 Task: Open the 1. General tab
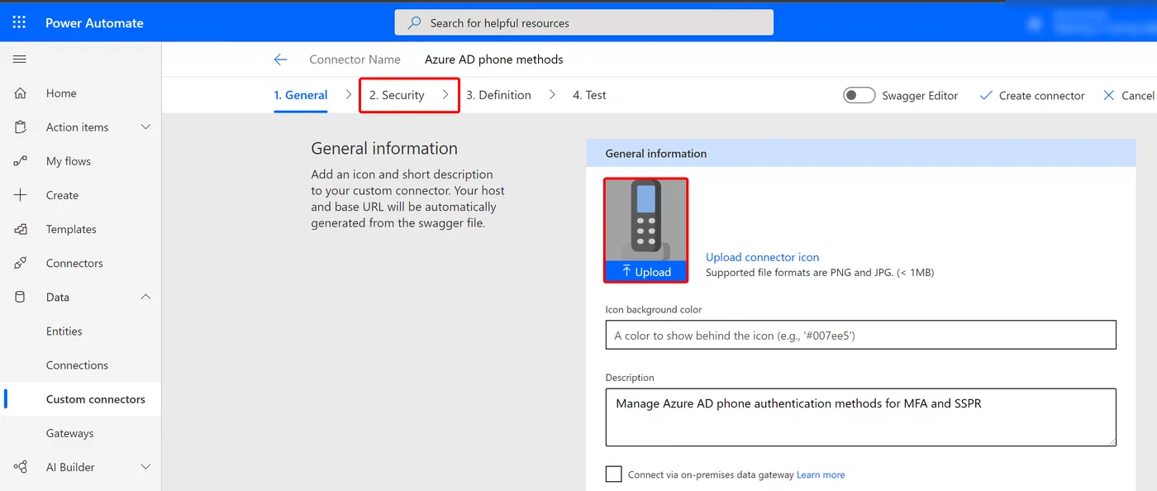(x=301, y=95)
